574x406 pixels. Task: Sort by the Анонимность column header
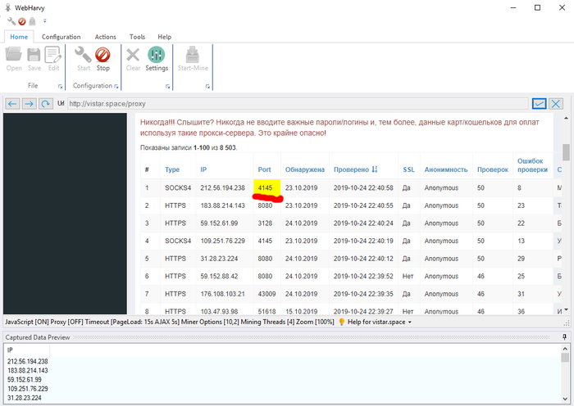tap(445, 169)
